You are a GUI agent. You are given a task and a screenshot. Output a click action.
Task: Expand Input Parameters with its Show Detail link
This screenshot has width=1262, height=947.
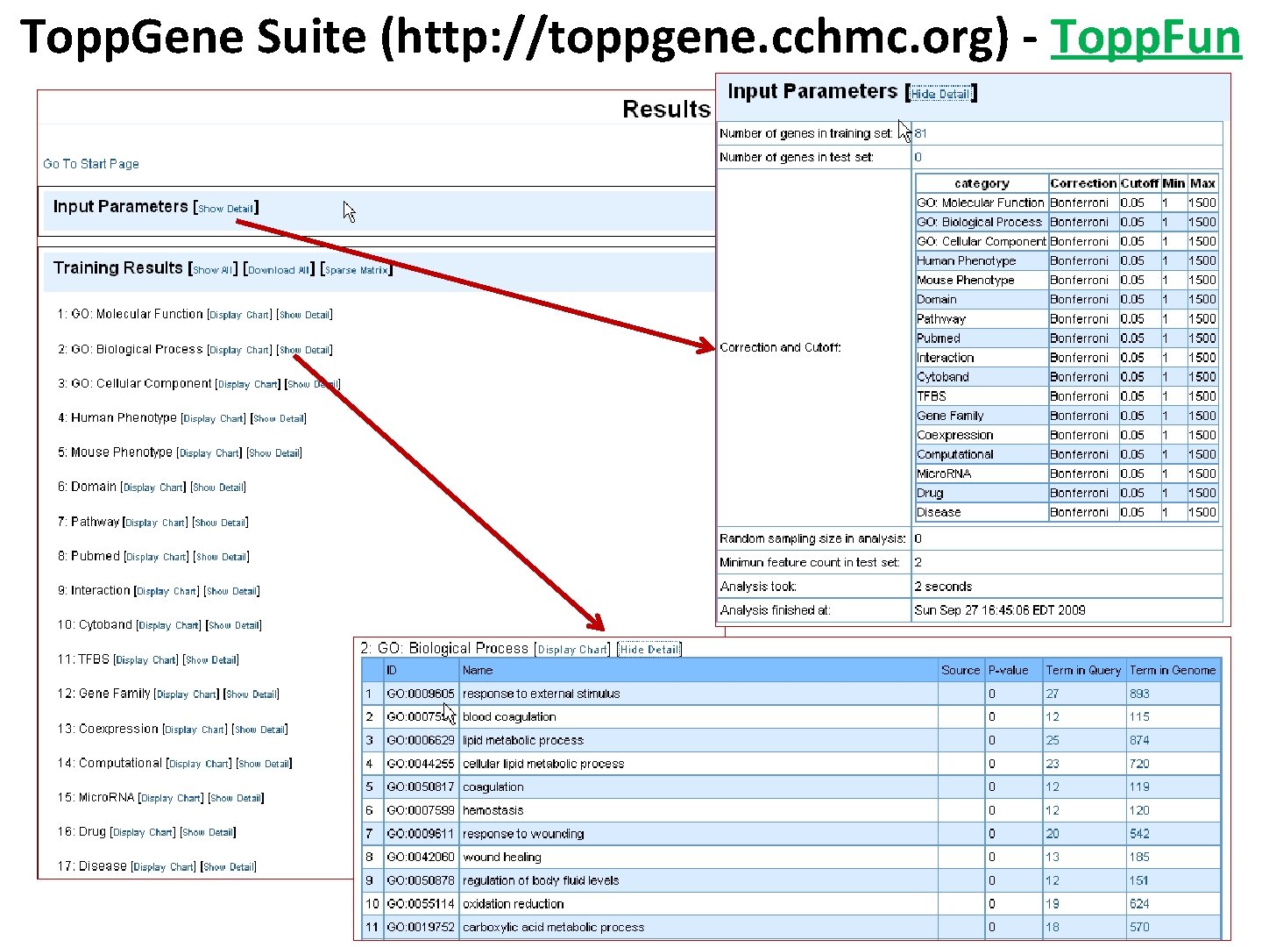(x=226, y=209)
